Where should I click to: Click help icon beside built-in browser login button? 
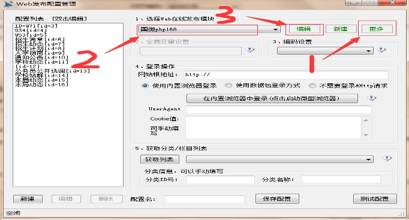point(371,98)
